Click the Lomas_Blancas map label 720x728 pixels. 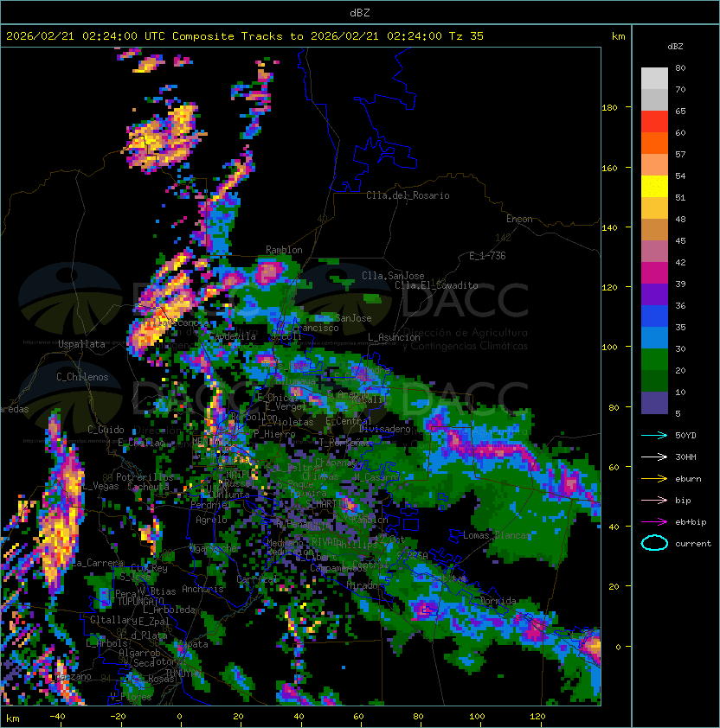click(497, 535)
